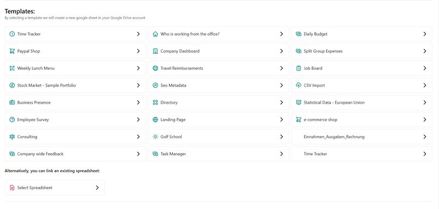This screenshot has width=439, height=209.
Task: Click the shopping cart icon for Paypal Shop
Action: click(12, 51)
